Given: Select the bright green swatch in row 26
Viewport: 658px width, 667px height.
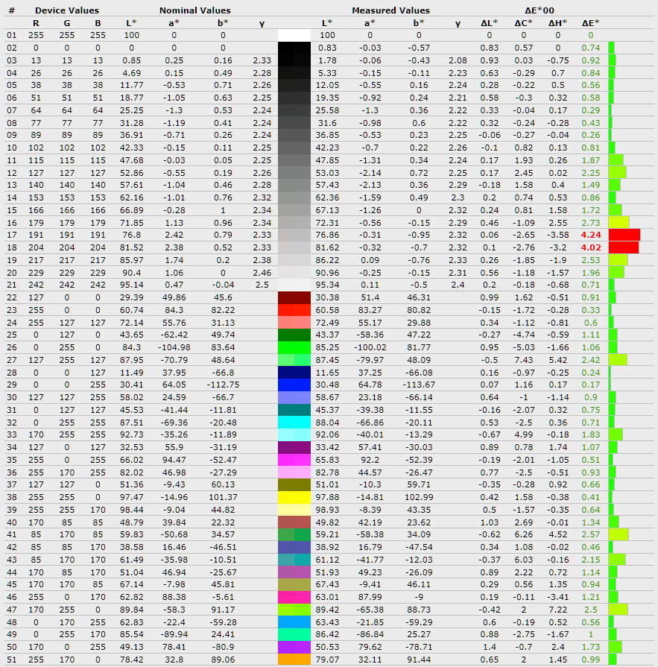Looking at the screenshot, I should pos(294,347).
